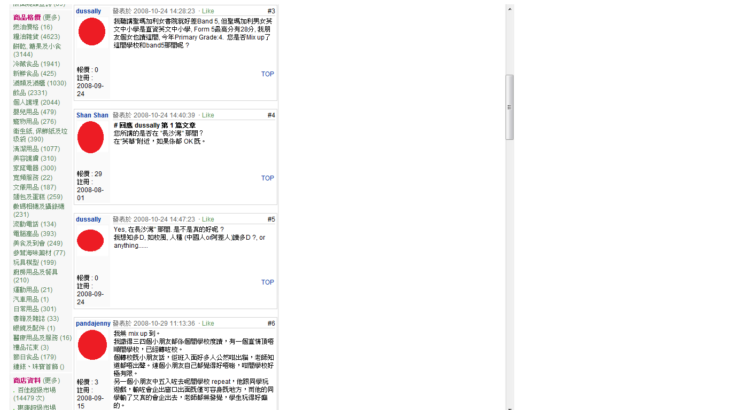
Task: Click the scrollbar down arrow
Action: point(510,408)
